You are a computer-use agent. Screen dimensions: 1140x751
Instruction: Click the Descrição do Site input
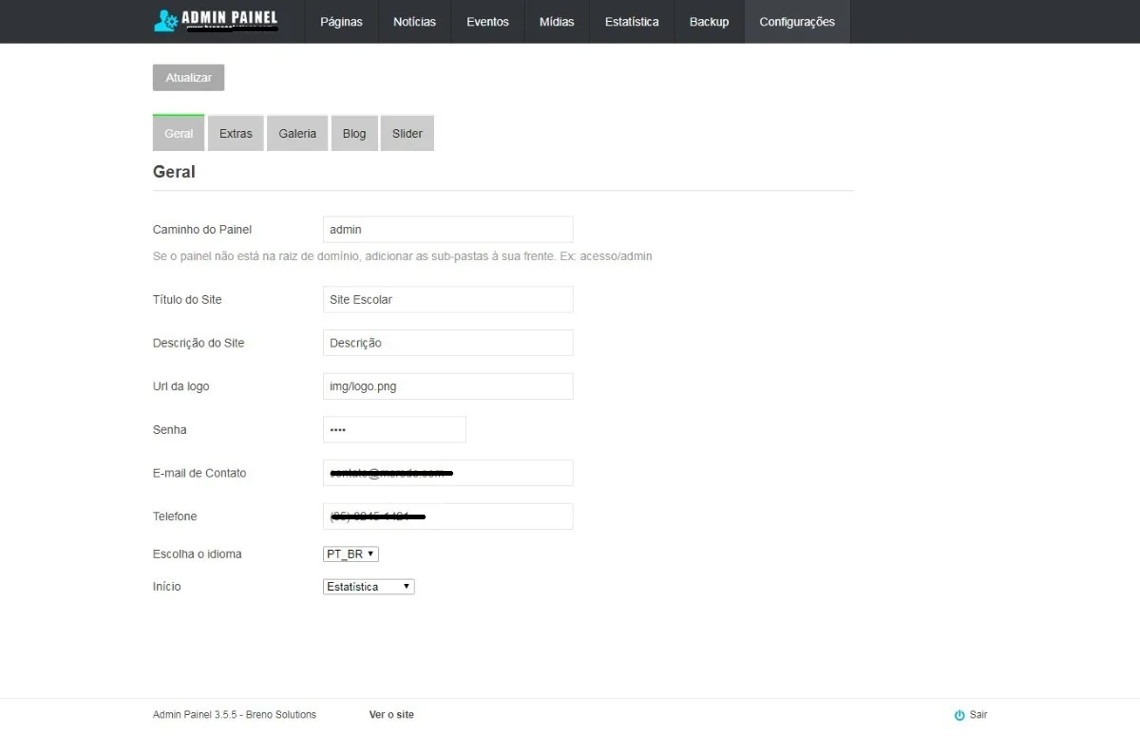(448, 343)
